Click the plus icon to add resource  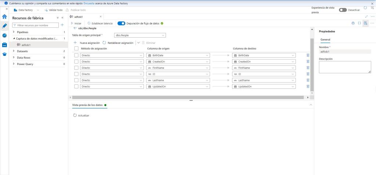tap(62, 25)
